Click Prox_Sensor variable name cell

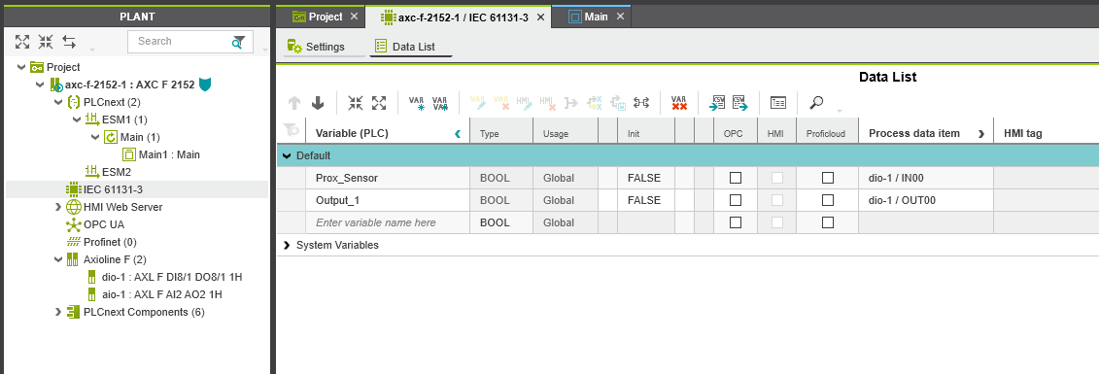coord(389,178)
